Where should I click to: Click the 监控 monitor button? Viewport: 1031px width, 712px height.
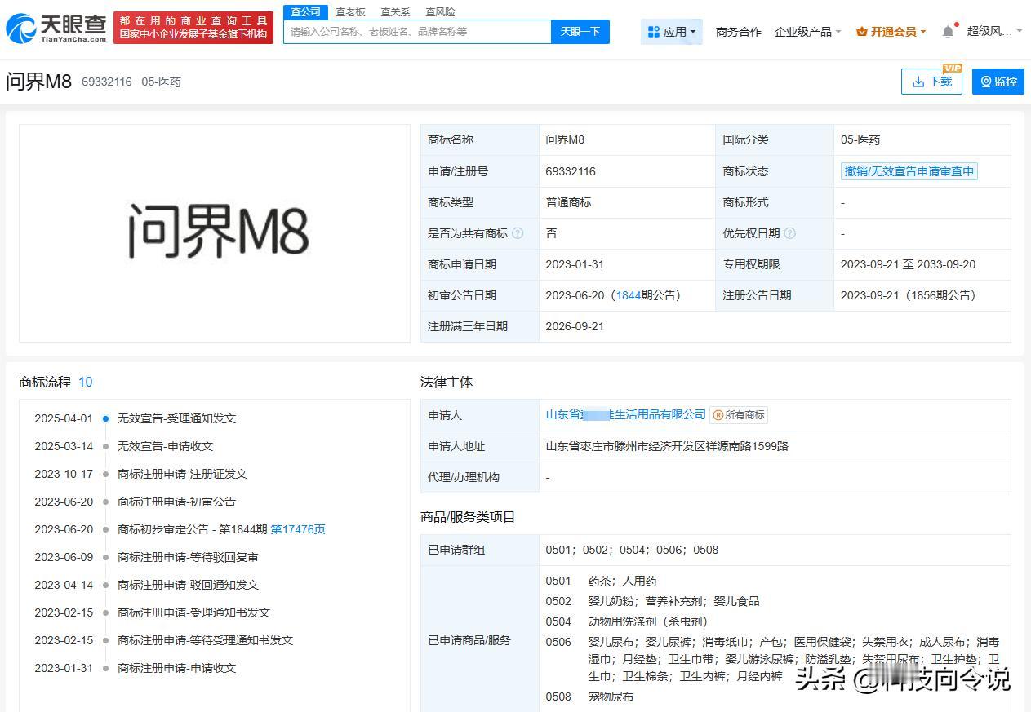click(x=998, y=82)
